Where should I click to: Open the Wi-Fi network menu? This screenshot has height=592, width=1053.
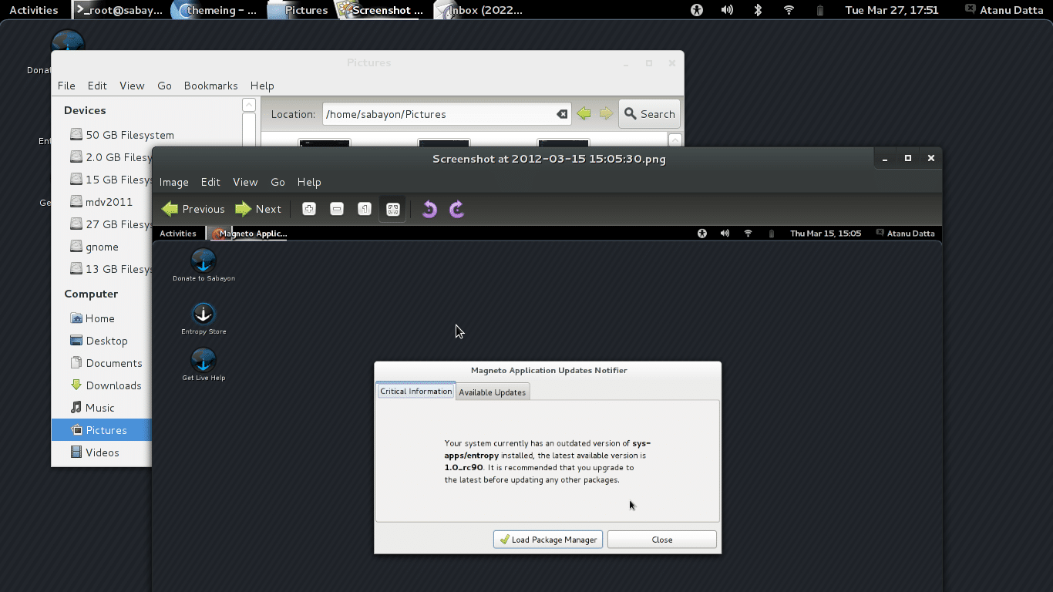click(789, 10)
